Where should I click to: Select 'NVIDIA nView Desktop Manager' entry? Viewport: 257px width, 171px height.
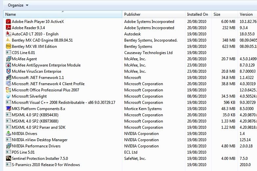(39, 140)
